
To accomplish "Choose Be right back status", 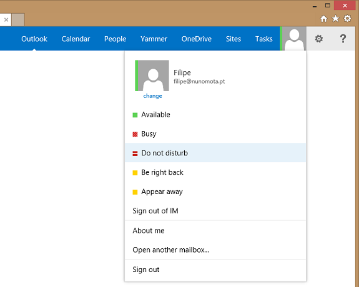I will click(215, 172).
